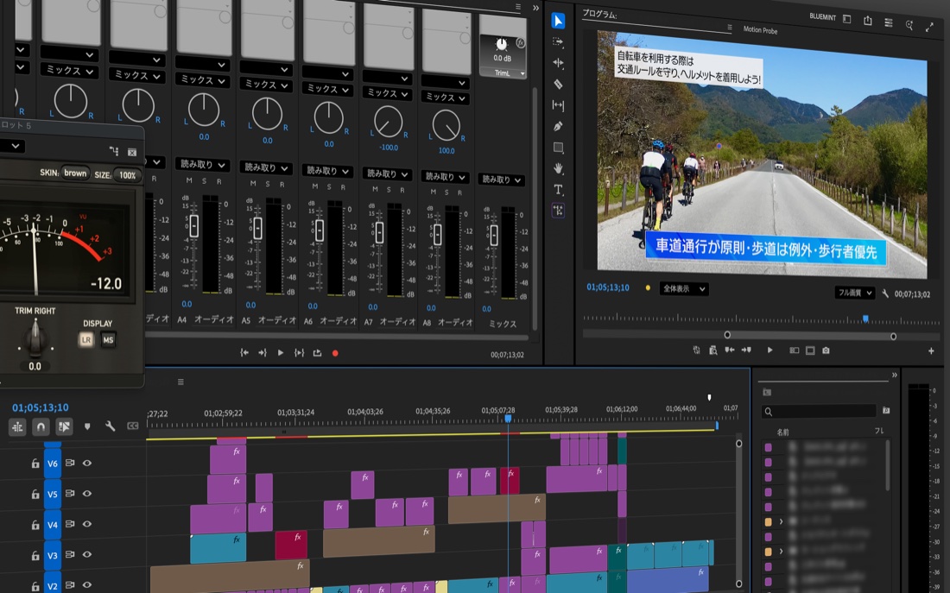The width and height of the screenshot is (950, 593).
Task: Select the Razor tool
Action: pyautogui.click(x=558, y=85)
